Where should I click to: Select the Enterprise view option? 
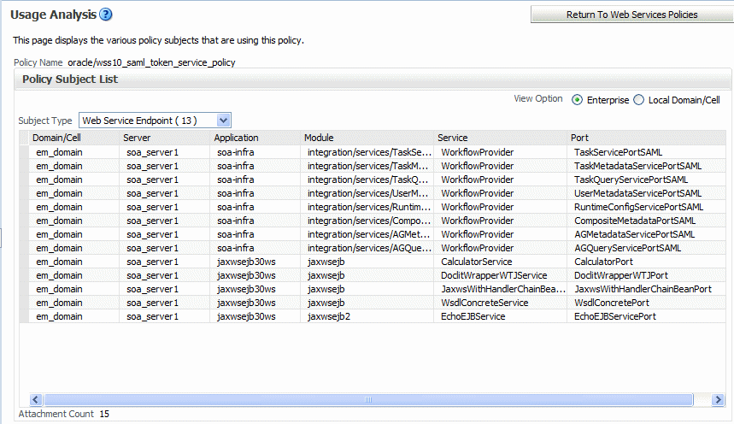(577, 100)
